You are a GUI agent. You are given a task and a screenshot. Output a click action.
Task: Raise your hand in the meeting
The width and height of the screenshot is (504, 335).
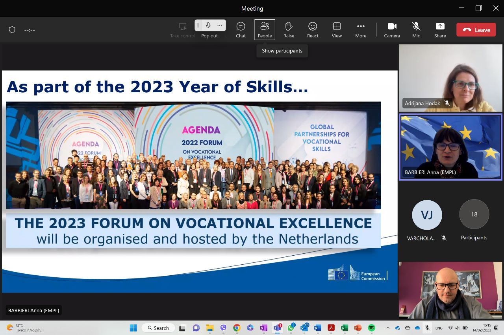pyautogui.click(x=289, y=30)
